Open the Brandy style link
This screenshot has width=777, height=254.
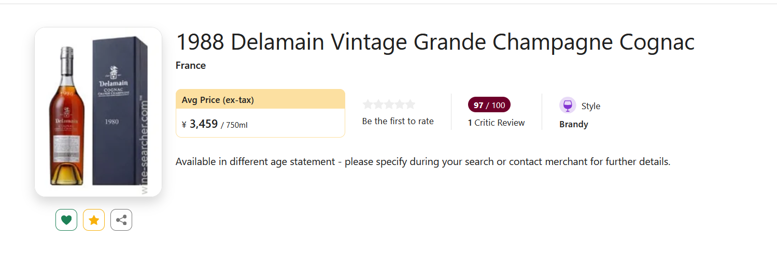573,125
